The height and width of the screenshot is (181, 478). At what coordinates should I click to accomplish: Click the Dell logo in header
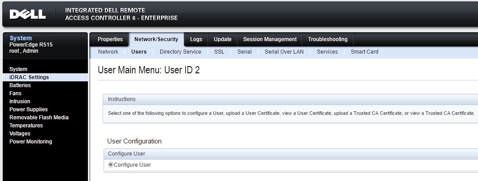[x=28, y=14]
